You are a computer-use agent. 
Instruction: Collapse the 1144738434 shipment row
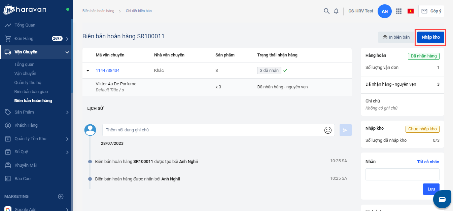(x=88, y=71)
